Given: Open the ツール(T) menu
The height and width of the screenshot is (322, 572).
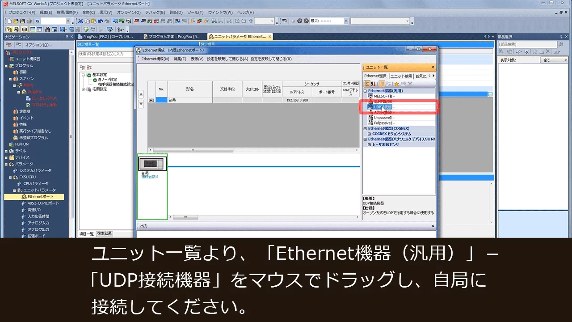Looking at the screenshot, I should pos(195,13).
